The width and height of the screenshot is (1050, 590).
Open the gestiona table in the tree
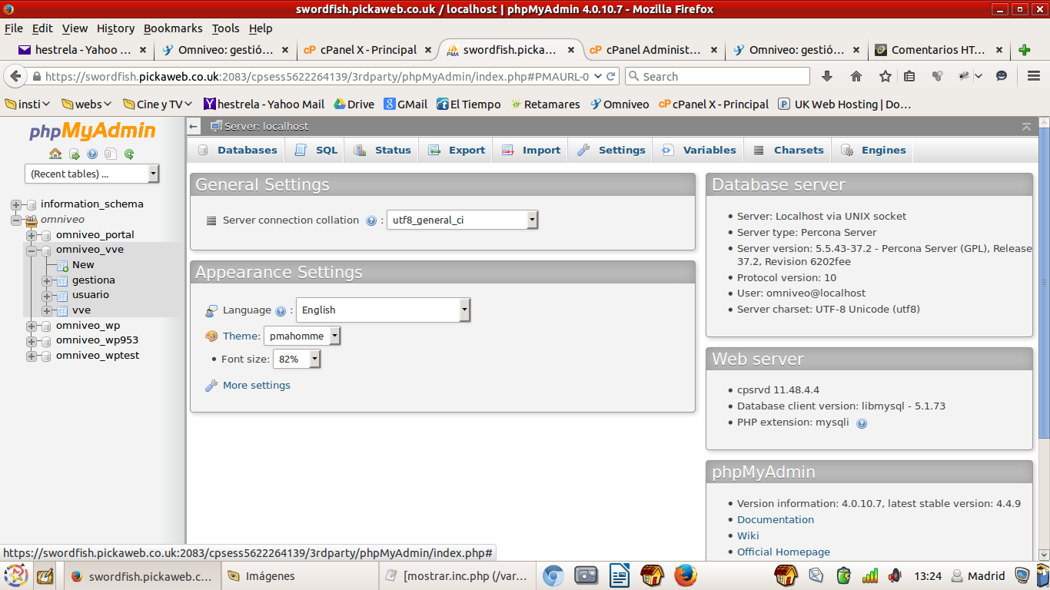pos(94,280)
